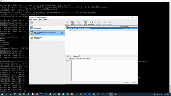The image size is (171, 96).
Task: Click into the Описание description text area
Action: [x=104, y=70]
